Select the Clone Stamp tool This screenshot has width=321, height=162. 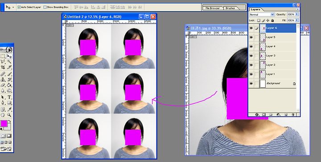pos(3,80)
